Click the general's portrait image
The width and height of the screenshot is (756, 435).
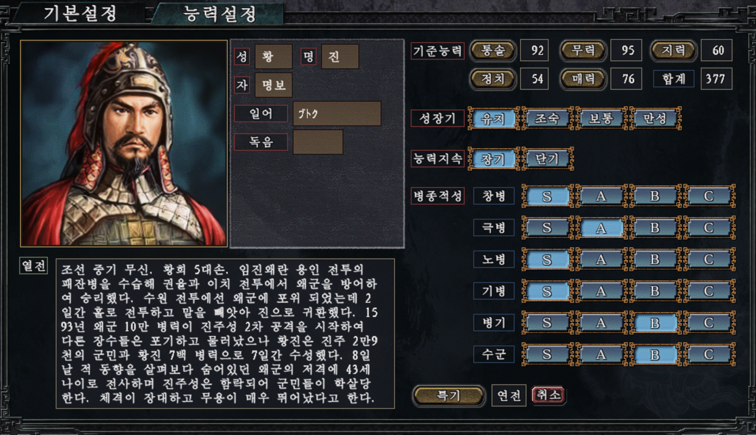(x=124, y=144)
